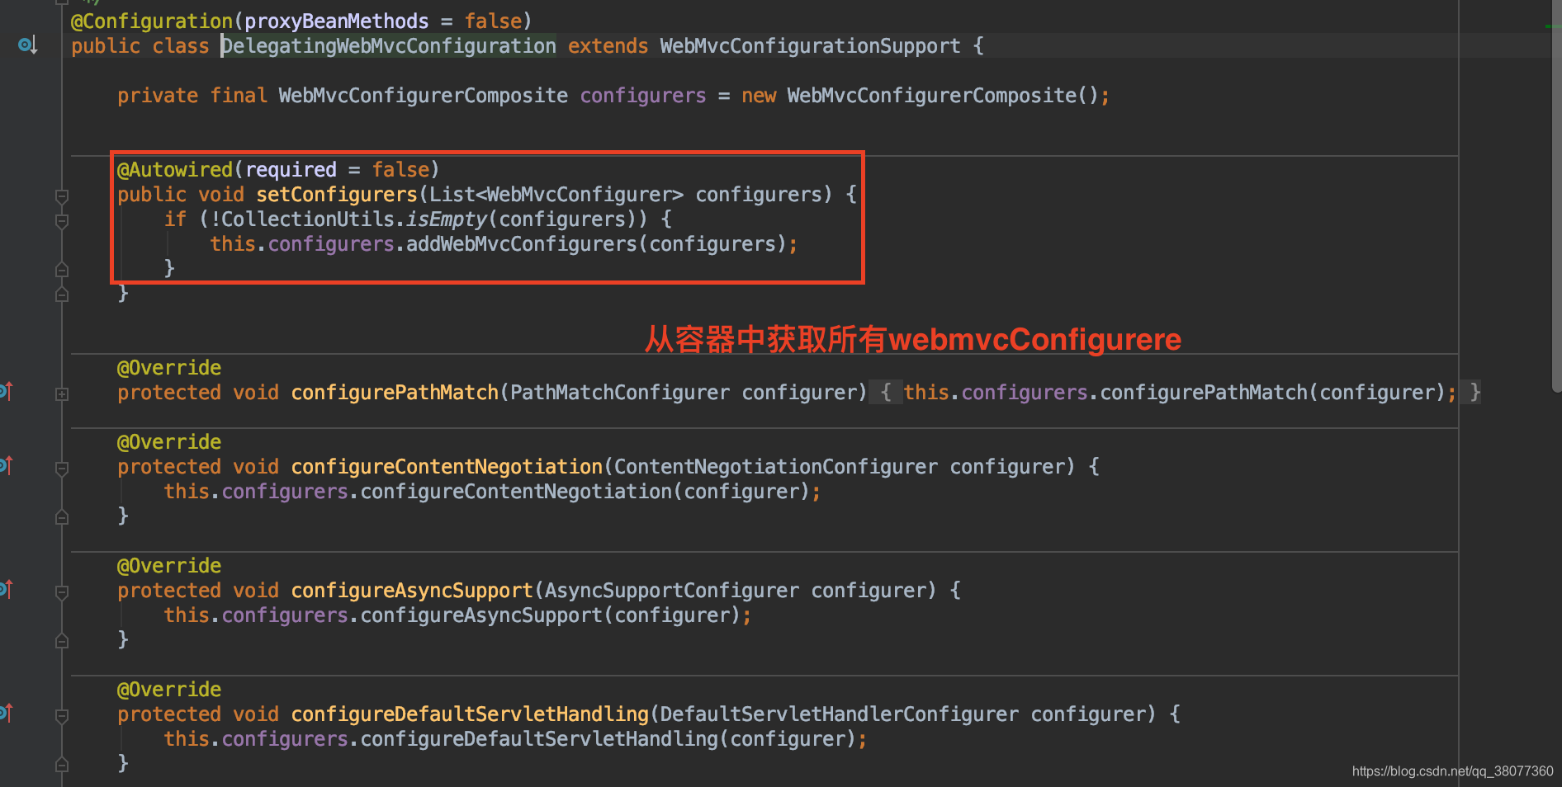Click the DefaultServletHandlerConfigurer parameter type
This screenshot has width=1562, height=787.
tap(840, 714)
